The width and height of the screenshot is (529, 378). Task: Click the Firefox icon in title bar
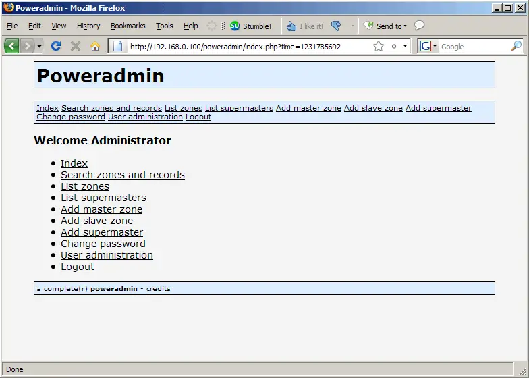pos(9,7)
